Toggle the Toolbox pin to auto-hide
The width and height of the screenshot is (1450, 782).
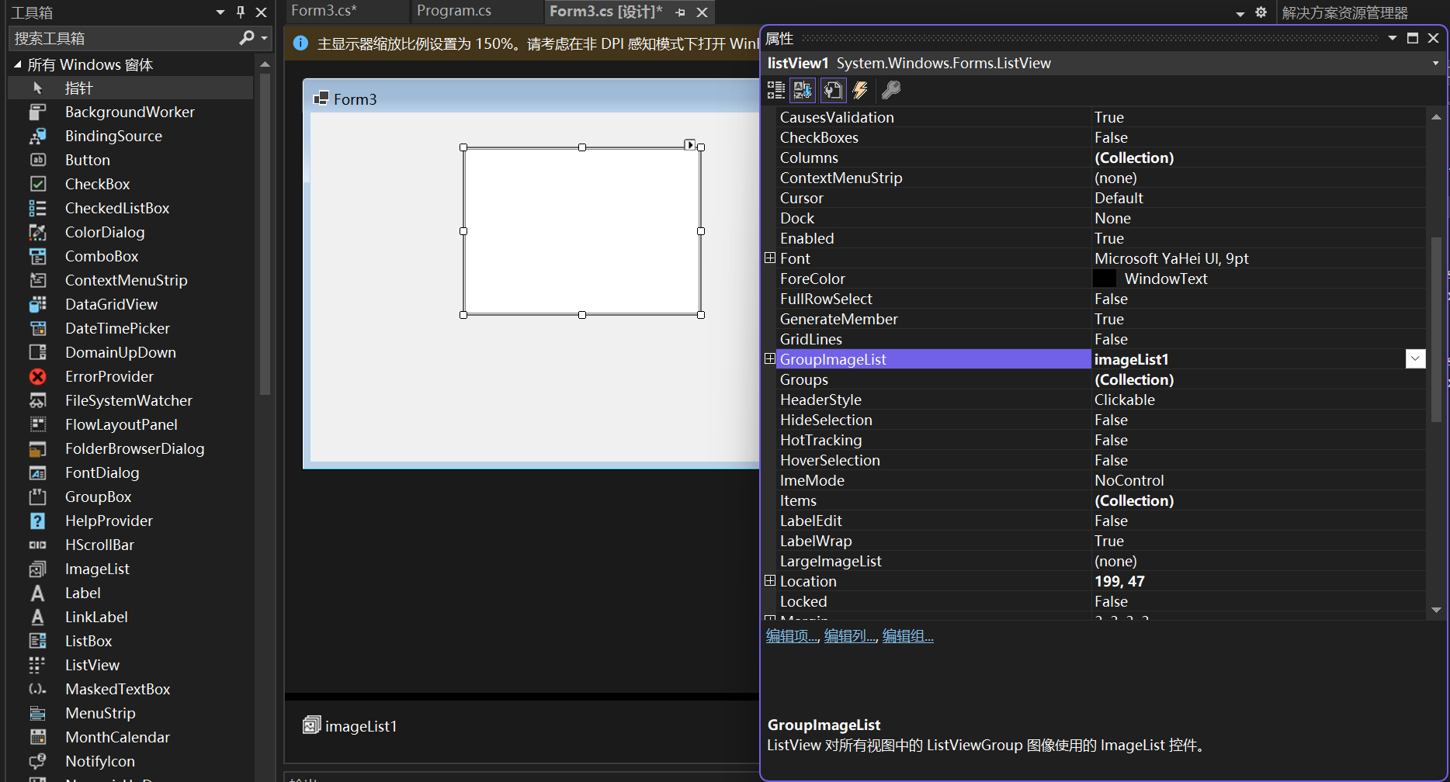(241, 12)
